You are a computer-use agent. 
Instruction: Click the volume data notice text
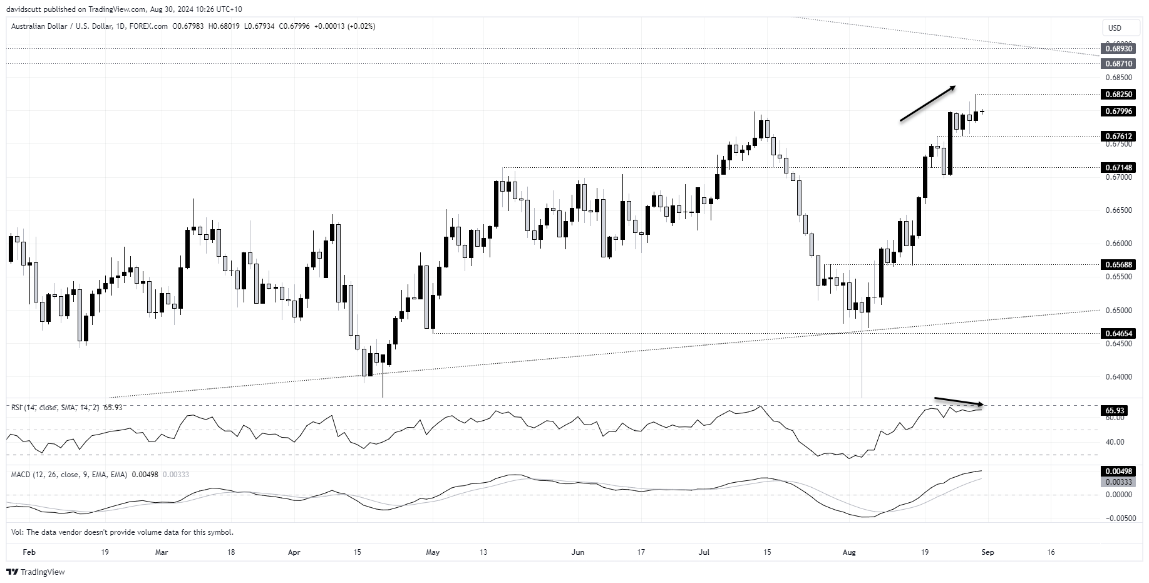coord(122,532)
